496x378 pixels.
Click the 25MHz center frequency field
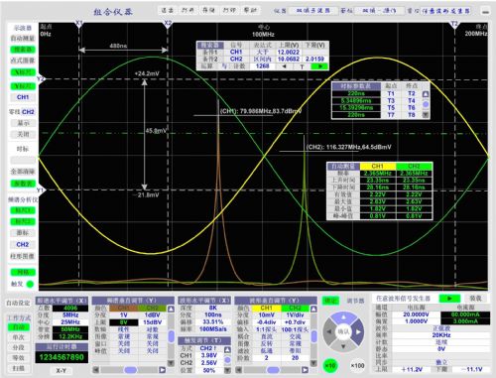tap(70, 321)
